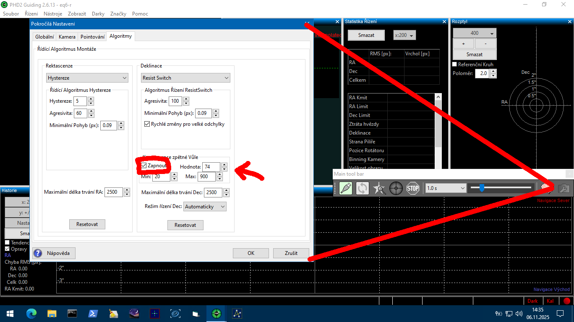This screenshot has height=322, width=574.
Task: Click the gamma slider handle in toolbar
Action: [482, 188]
